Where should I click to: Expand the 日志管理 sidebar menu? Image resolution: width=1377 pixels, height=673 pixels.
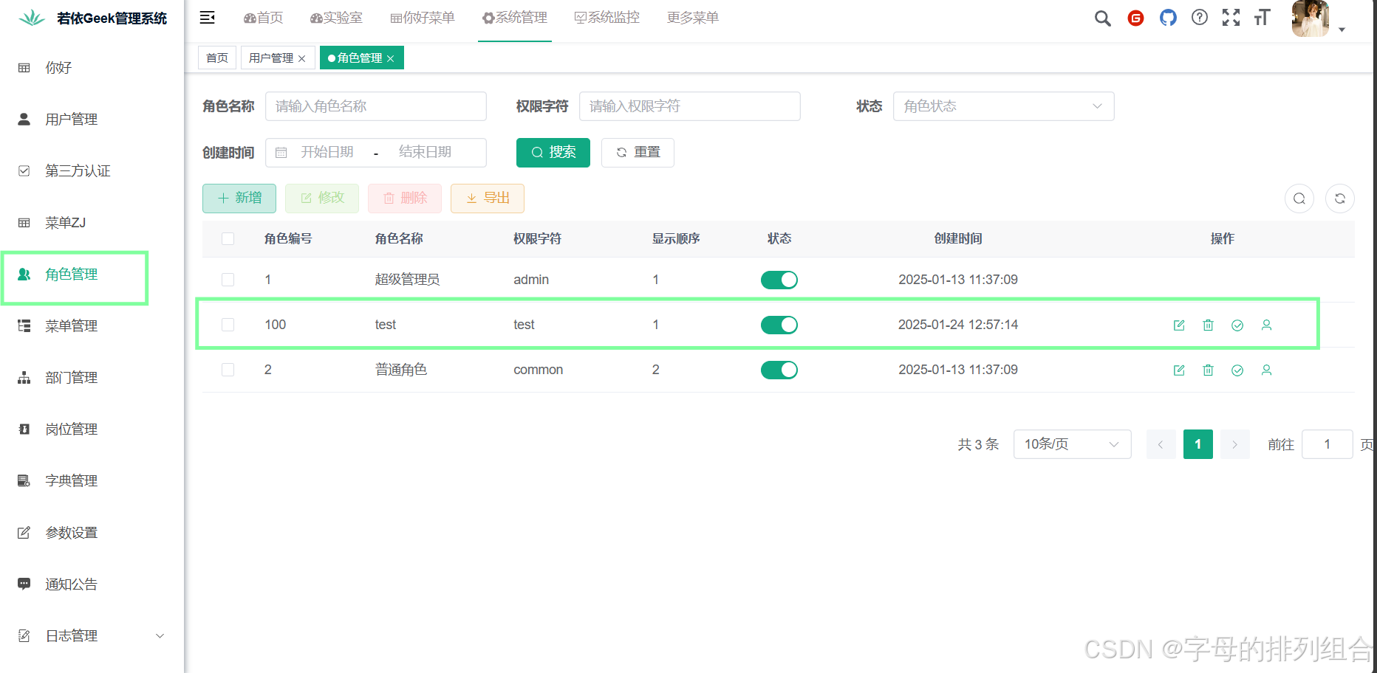pyautogui.click(x=92, y=636)
